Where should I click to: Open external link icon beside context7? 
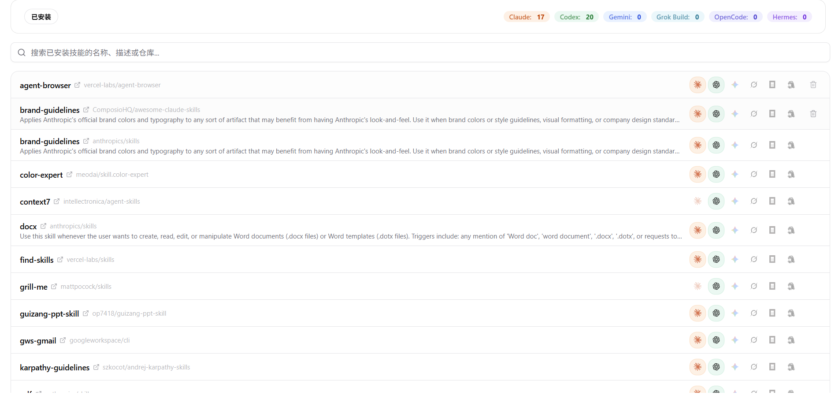pos(57,201)
